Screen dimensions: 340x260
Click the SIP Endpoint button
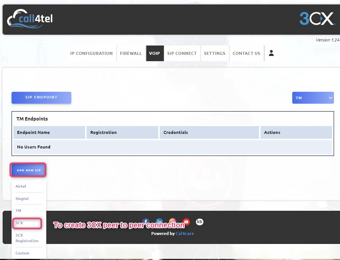[x=41, y=97]
